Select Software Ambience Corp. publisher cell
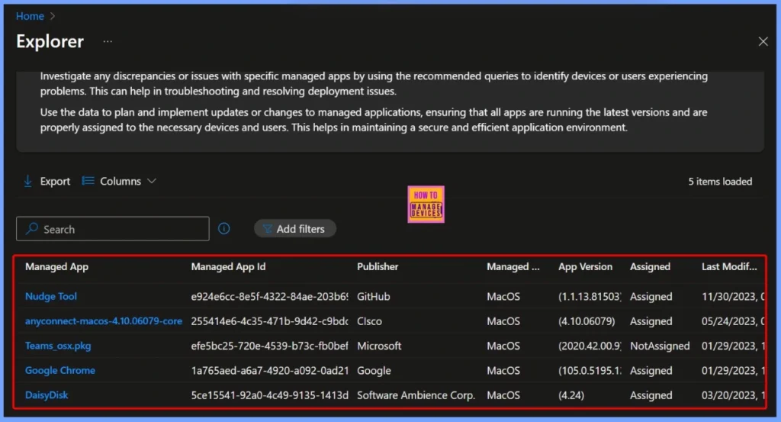This screenshot has width=781, height=422. 416,395
